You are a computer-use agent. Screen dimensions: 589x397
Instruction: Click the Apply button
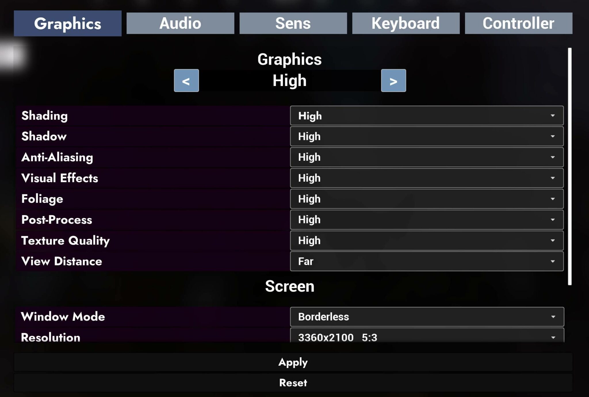(x=292, y=362)
